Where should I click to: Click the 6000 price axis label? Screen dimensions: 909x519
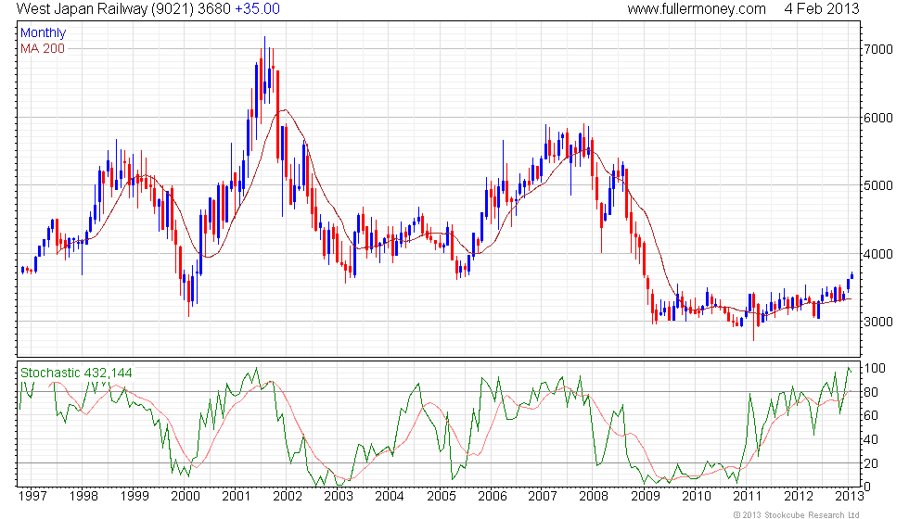click(877, 118)
